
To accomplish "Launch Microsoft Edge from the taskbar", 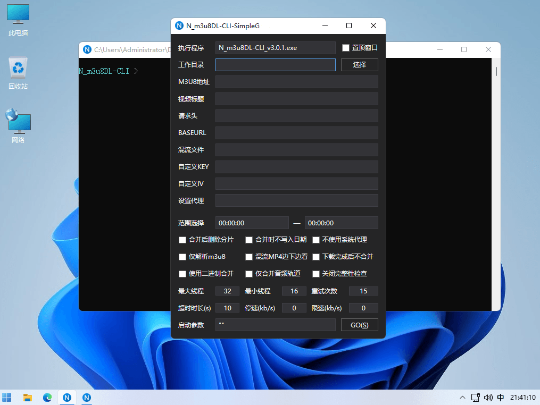I will point(47,398).
